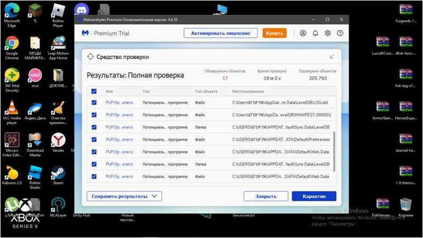Image resolution: width=423 pixels, height=238 pixels.
Task: Uncheck the LOG.old detection row
Action: [94, 103]
